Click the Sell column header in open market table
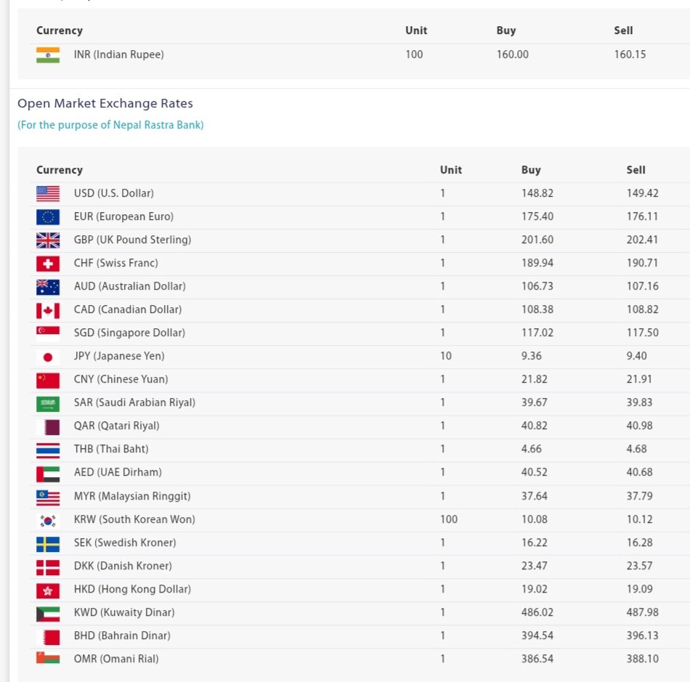This screenshot has height=682, width=690. 636,170
